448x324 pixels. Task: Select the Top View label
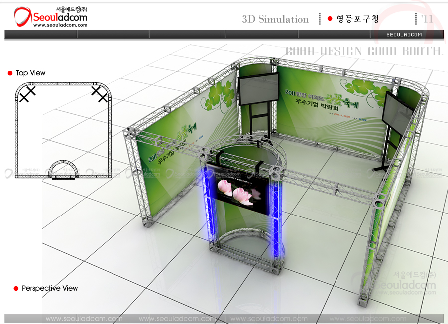coord(30,73)
